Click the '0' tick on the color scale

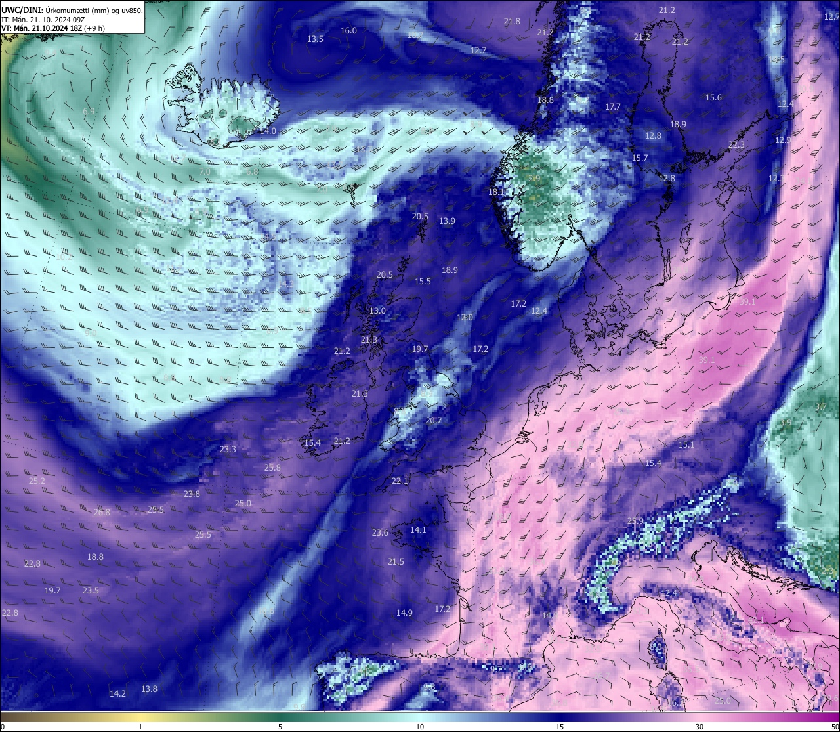click(x=3, y=727)
